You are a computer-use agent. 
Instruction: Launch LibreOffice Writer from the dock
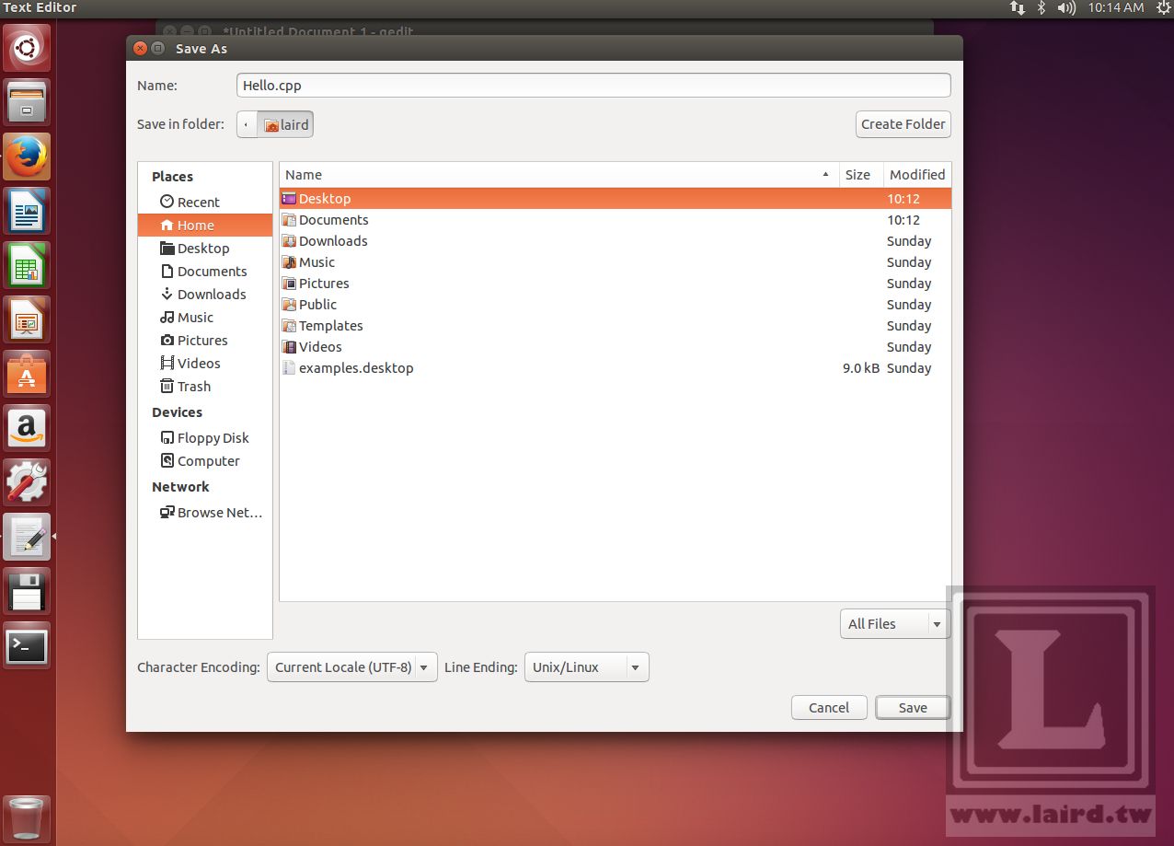tap(27, 211)
